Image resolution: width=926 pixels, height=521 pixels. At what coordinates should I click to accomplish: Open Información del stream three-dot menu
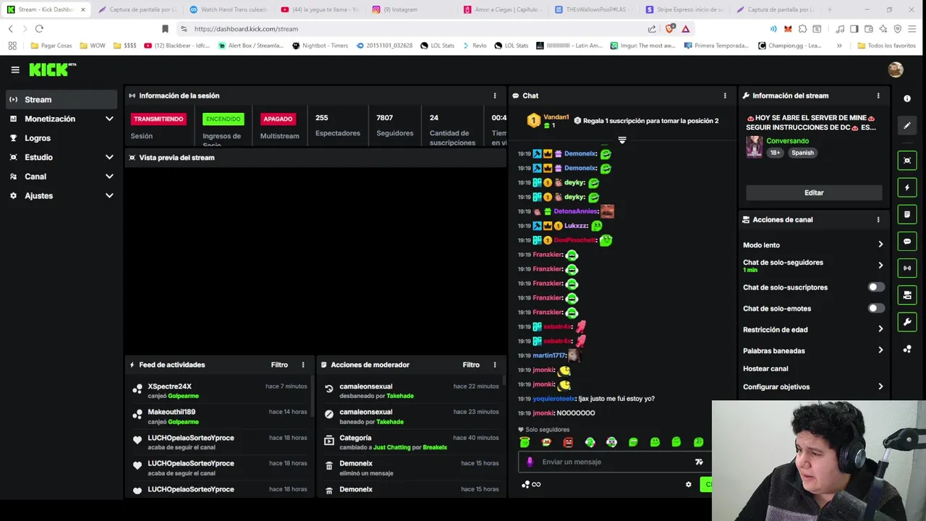tap(878, 96)
